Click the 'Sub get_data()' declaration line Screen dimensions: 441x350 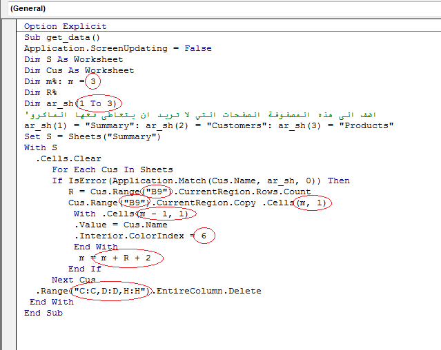[62, 37]
